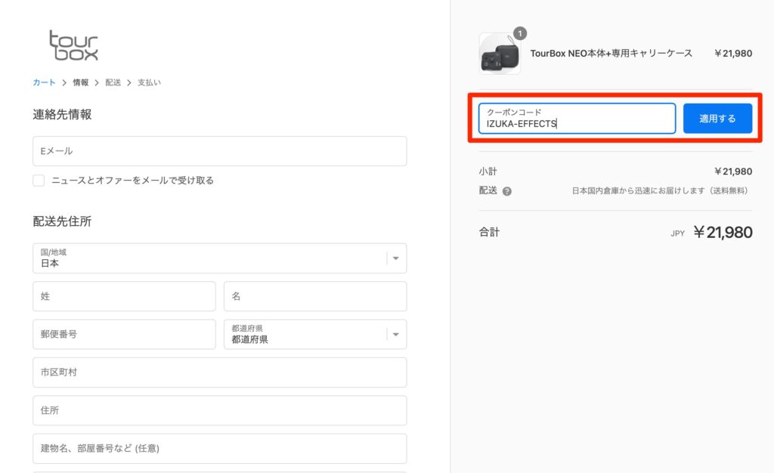Focus the 名 first name field
Viewport: 774px width, 473px height.
click(x=315, y=296)
